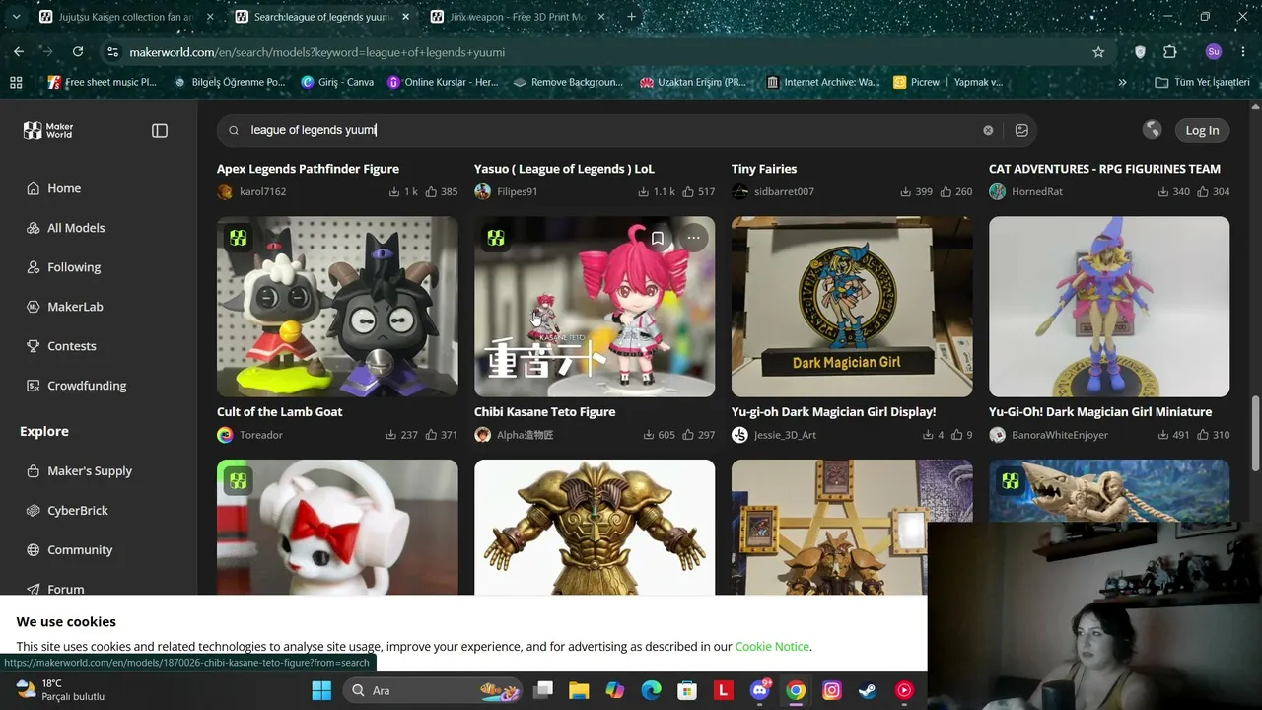Open the Internet Archive bookmark
1262x710 pixels.
click(x=822, y=82)
